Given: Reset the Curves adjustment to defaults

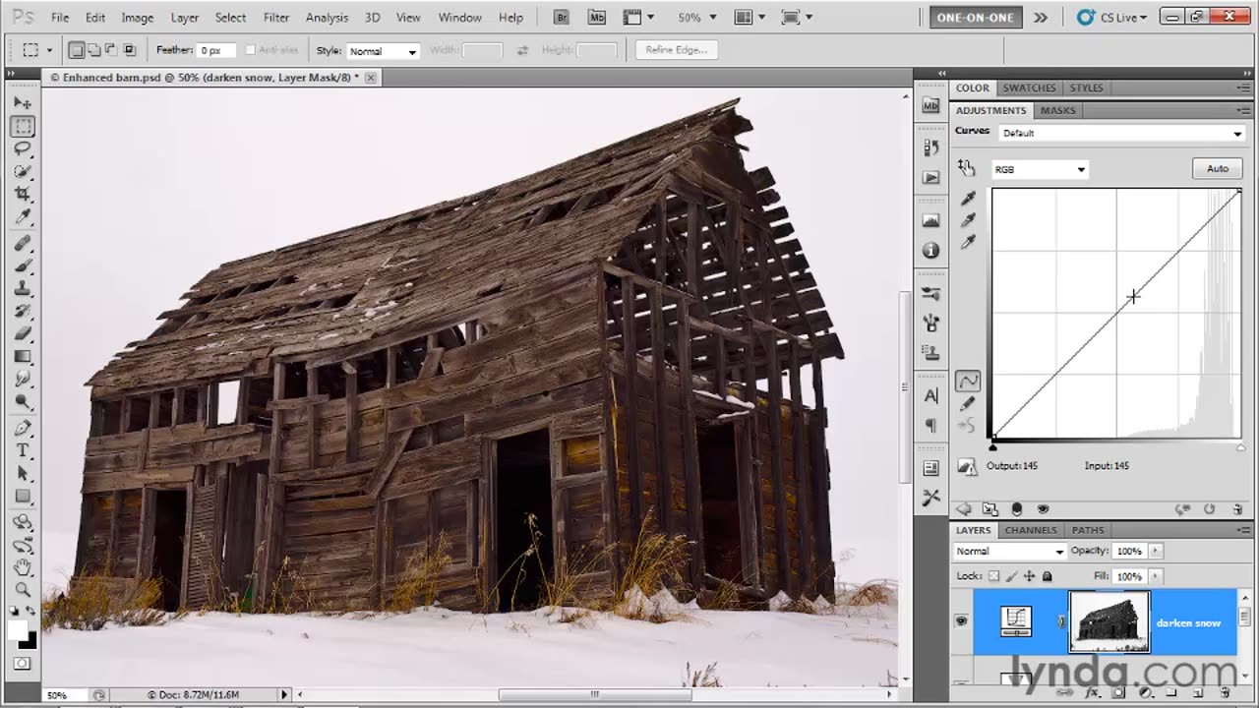Looking at the screenshot, I should pyautogui.click(x=1209, y=509).
